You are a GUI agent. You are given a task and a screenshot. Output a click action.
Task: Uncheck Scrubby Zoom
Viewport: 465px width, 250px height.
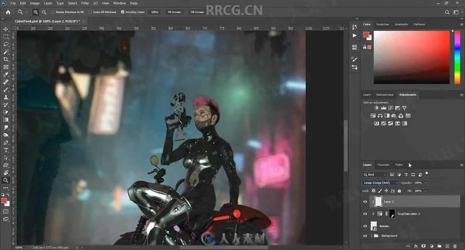(x=123, y=12)
